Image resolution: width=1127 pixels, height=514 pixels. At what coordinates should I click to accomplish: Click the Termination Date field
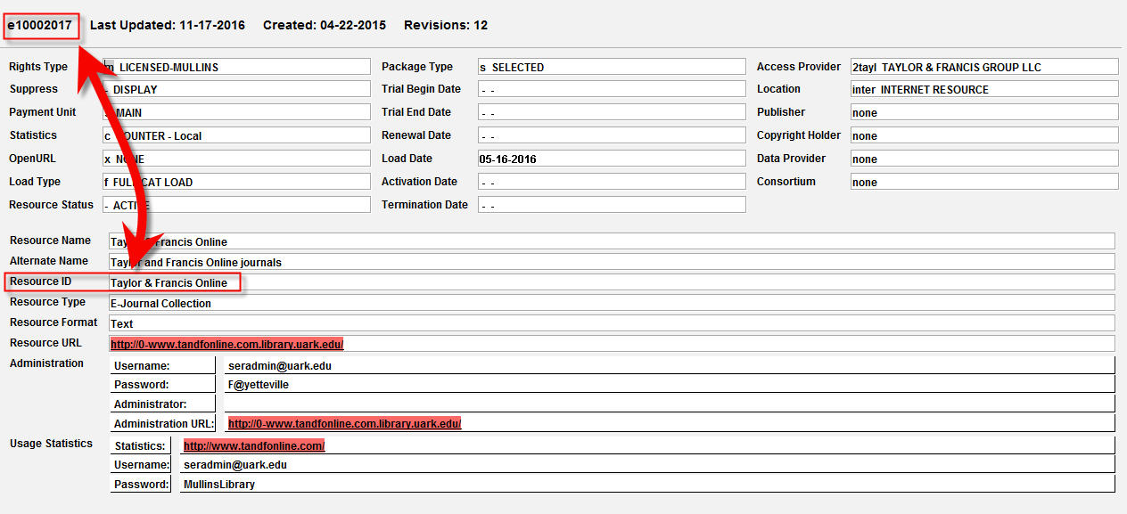point(612,205)
